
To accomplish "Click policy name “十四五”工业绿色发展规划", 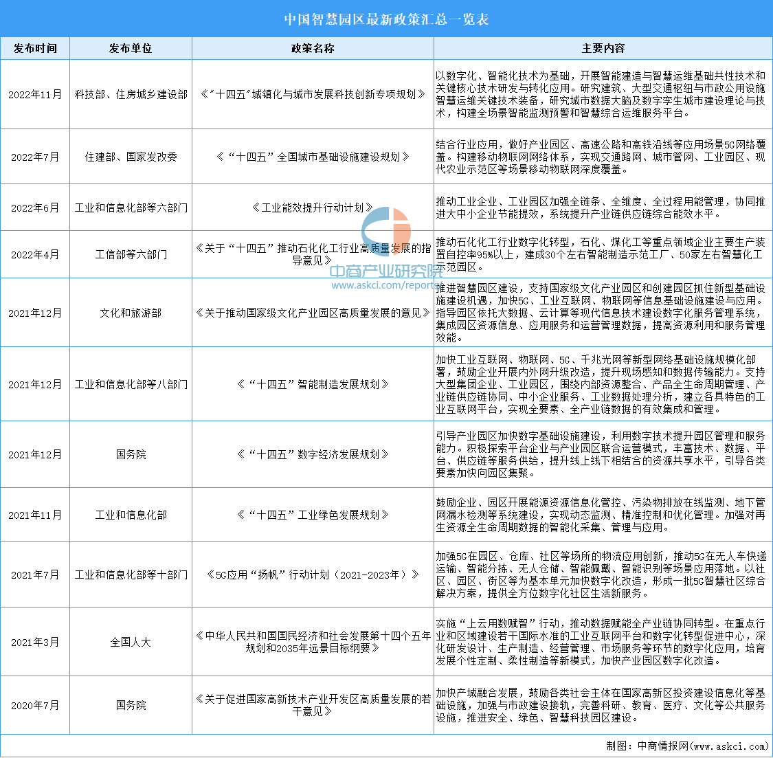I will pos(313,515).
